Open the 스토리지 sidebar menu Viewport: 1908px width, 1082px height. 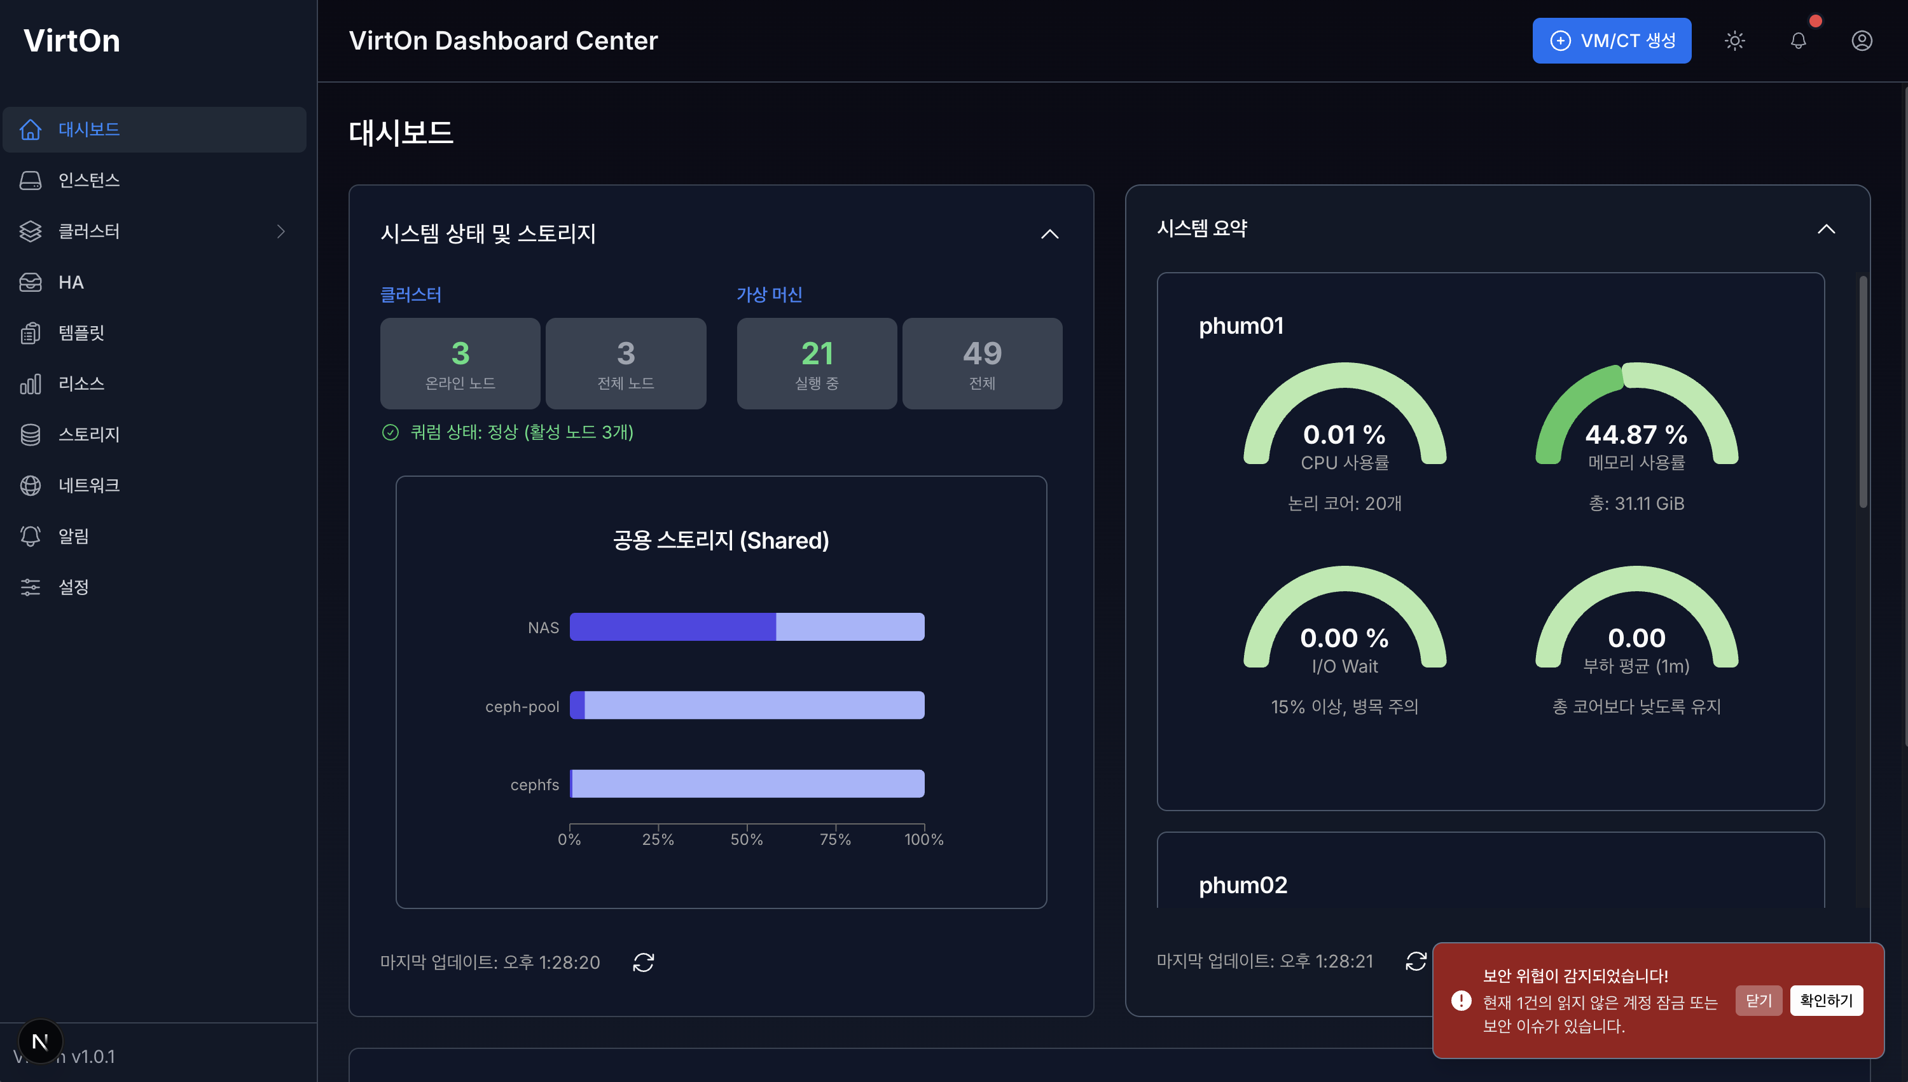click(x=89, y=435)
